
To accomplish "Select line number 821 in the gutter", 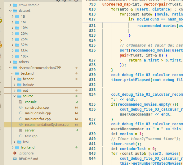I will [92, 26].
